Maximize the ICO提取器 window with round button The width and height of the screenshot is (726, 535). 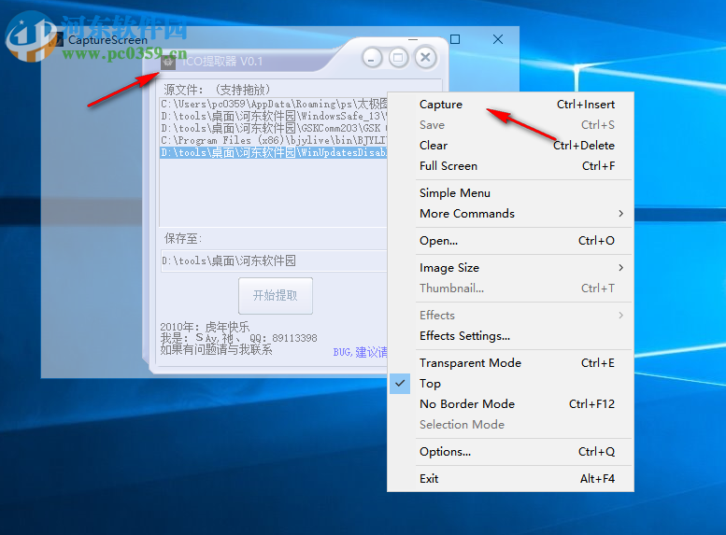(398, 58)
